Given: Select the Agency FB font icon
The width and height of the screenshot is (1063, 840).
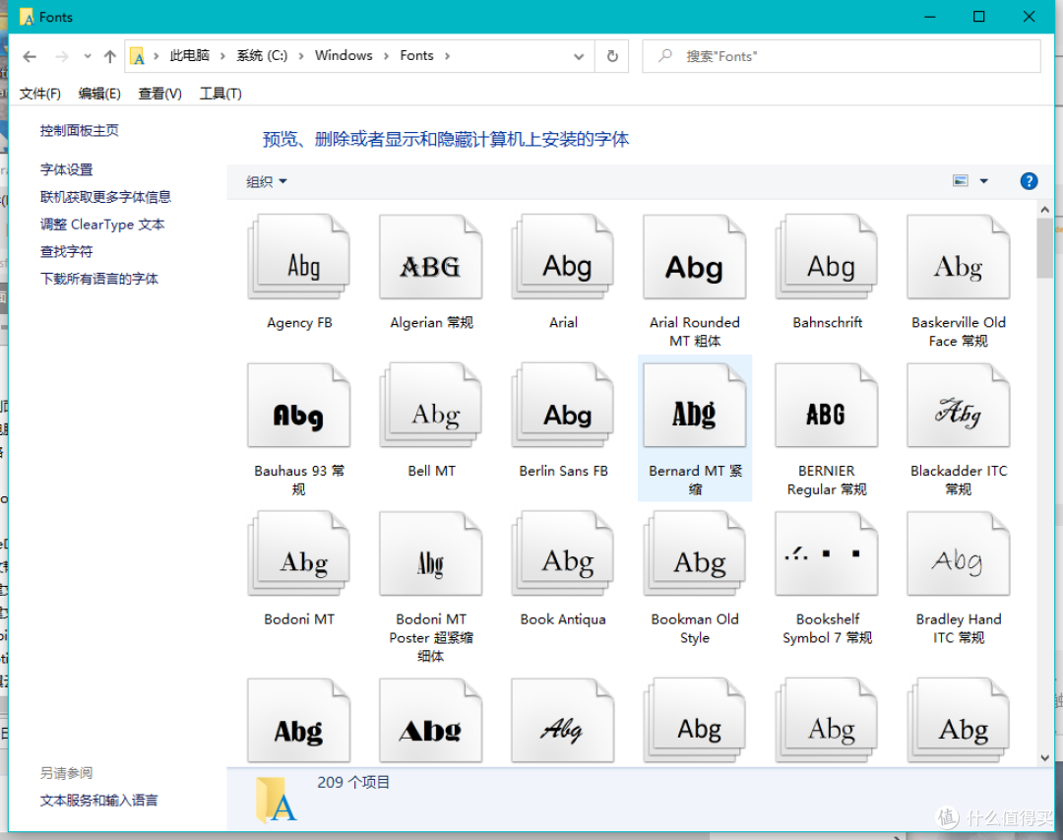Looking at the screenshot, I should (x=298, y=256).
